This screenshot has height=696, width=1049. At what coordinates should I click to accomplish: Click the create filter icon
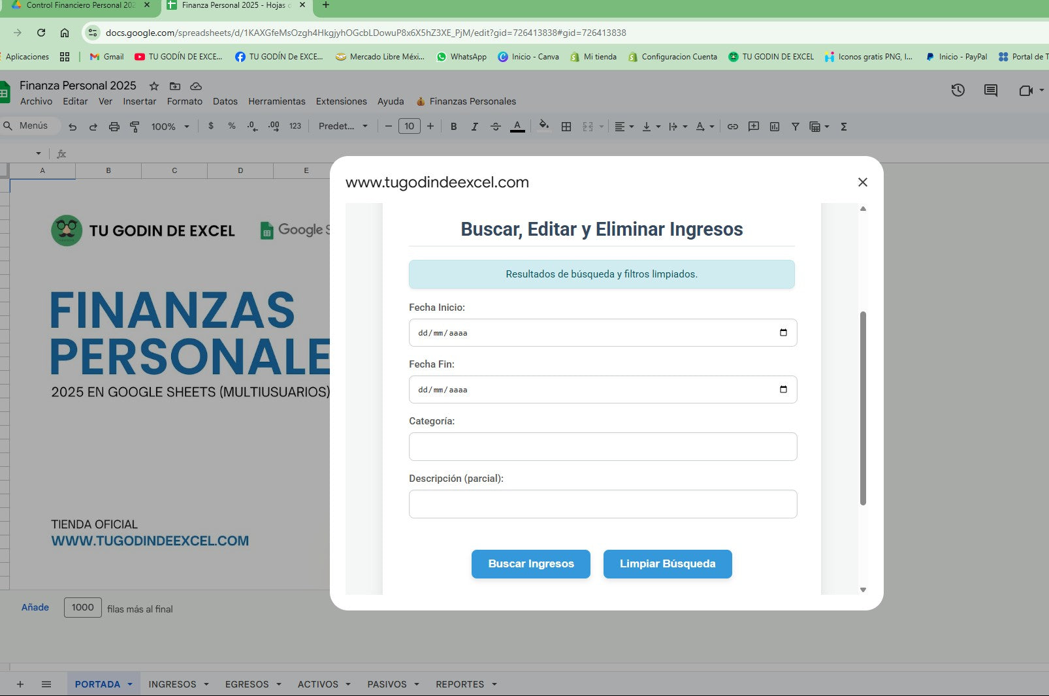[796, 127]
